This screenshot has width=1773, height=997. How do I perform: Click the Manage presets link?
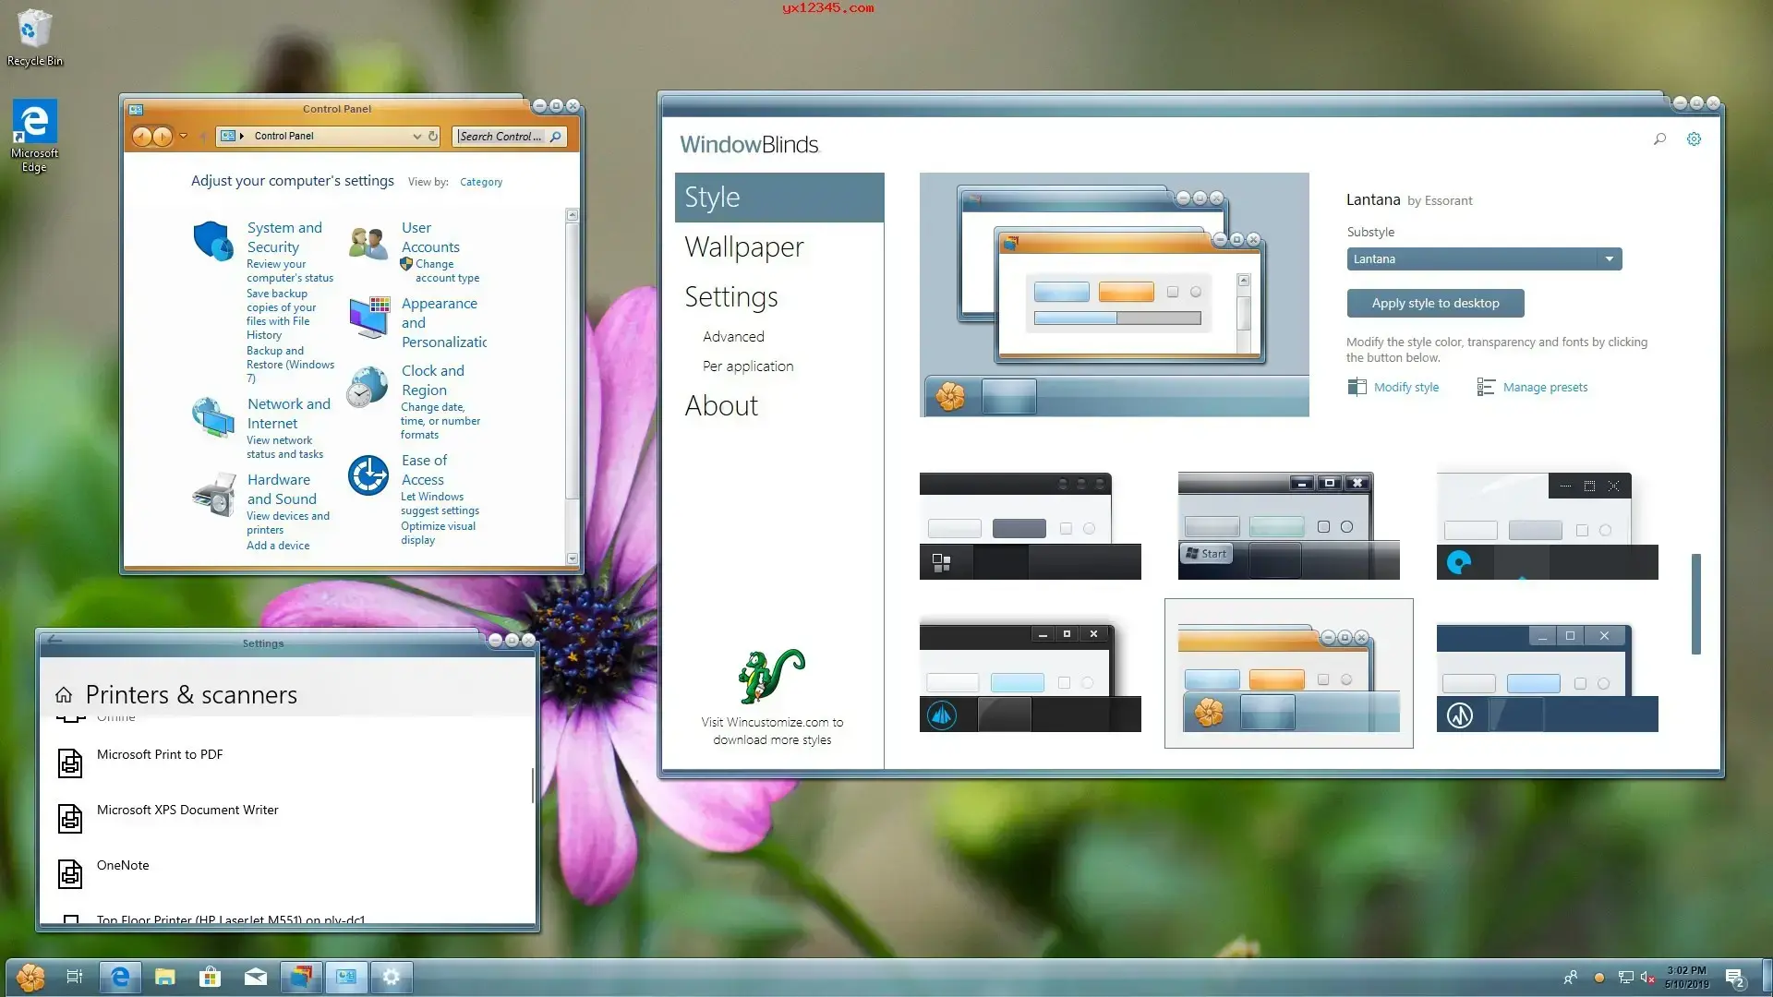pos(1532,388)
